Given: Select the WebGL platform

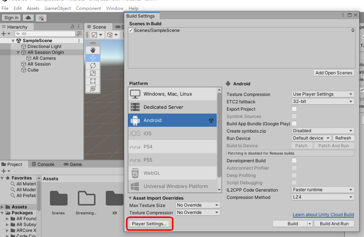Looking at the screenshot, I should point(173,173).
